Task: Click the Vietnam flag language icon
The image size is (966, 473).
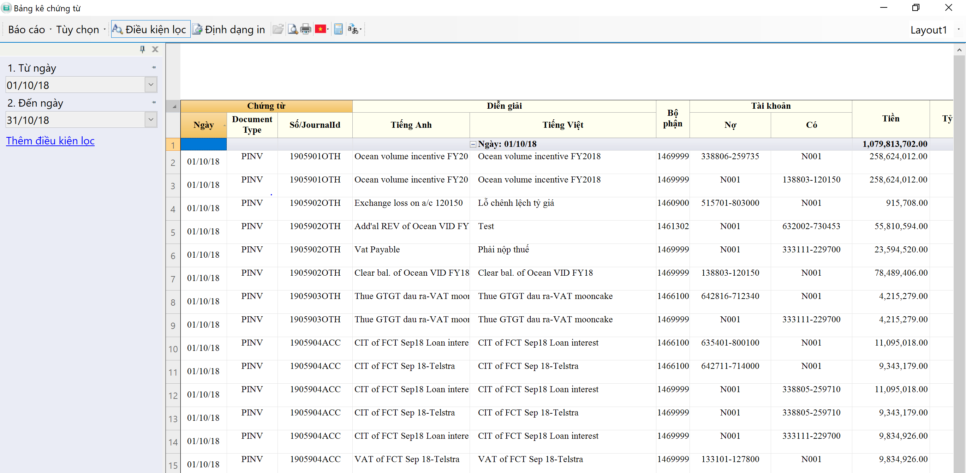Action: pos(320,29)
